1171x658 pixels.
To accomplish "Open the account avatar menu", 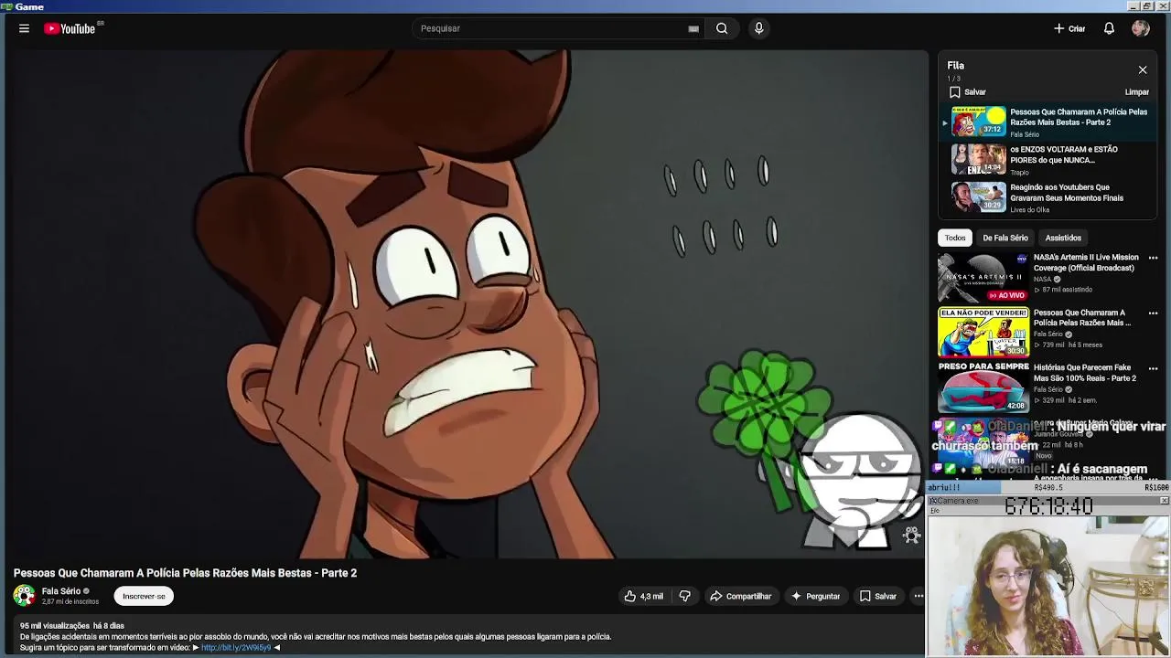I will tap(1140, 28).
